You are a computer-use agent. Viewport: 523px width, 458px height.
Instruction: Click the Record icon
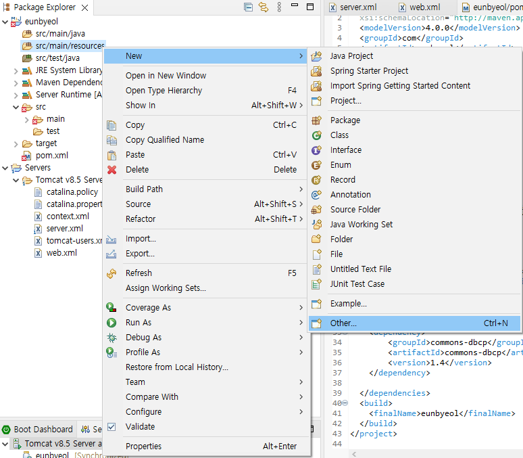[x=316, y=180]
